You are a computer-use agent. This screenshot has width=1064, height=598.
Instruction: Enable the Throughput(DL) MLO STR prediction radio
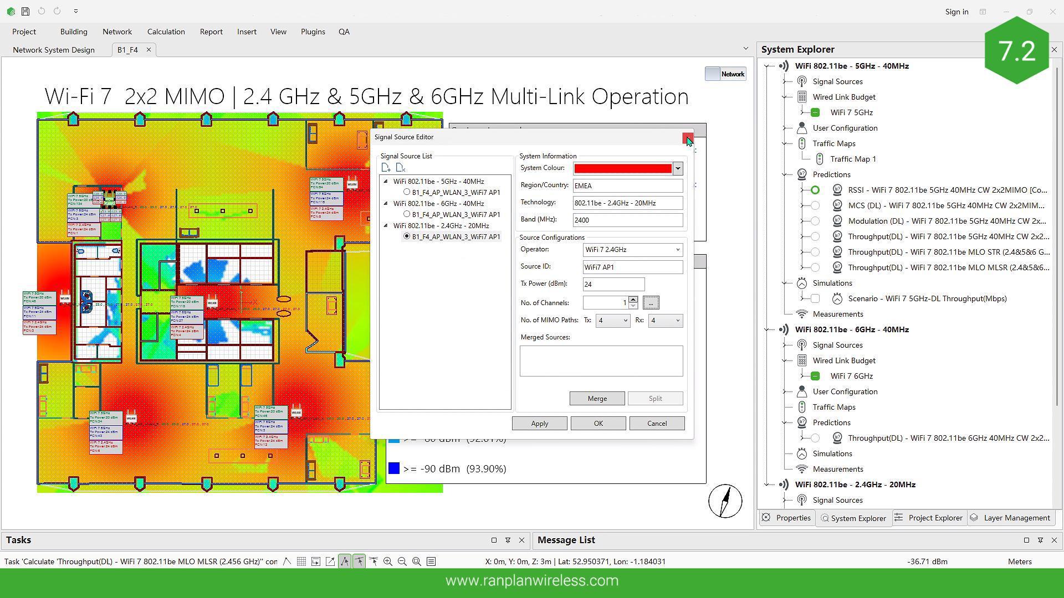pyautogui.click(x=815, y=252)
